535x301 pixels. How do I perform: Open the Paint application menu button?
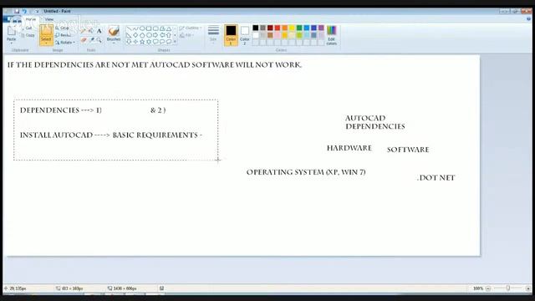(13, 19)
